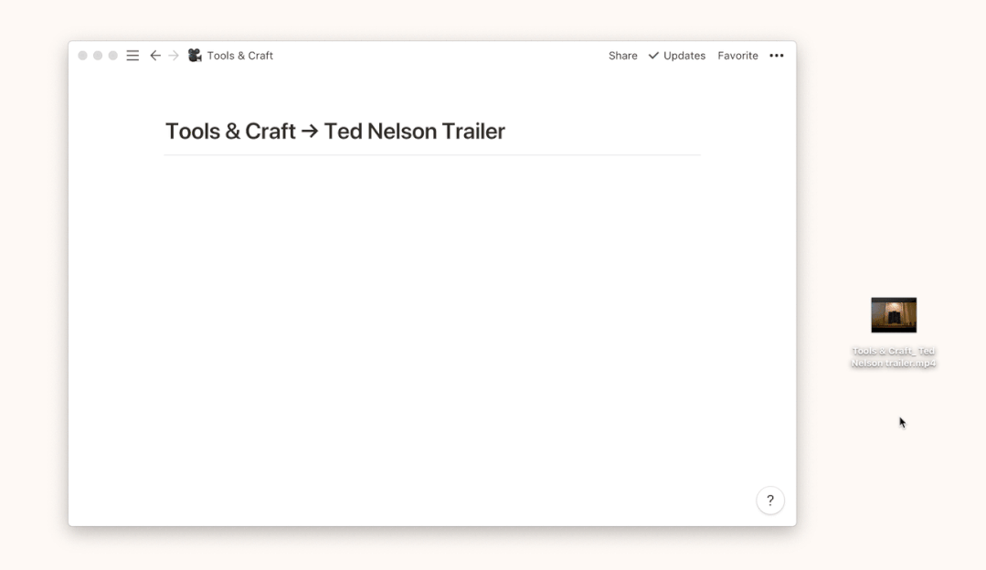Go forward using the right arrow
The image size is (986, 570).
[174, 56]
